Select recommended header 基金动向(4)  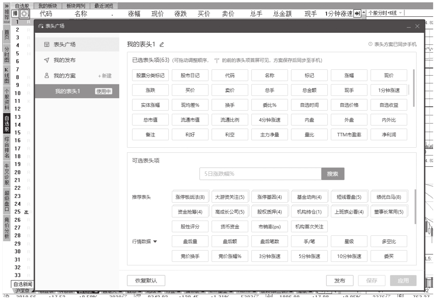coord(309,197)
